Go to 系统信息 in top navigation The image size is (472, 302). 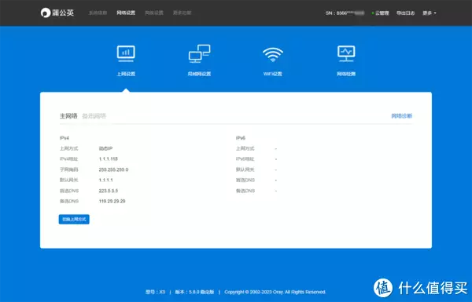(x=98, y=13)
